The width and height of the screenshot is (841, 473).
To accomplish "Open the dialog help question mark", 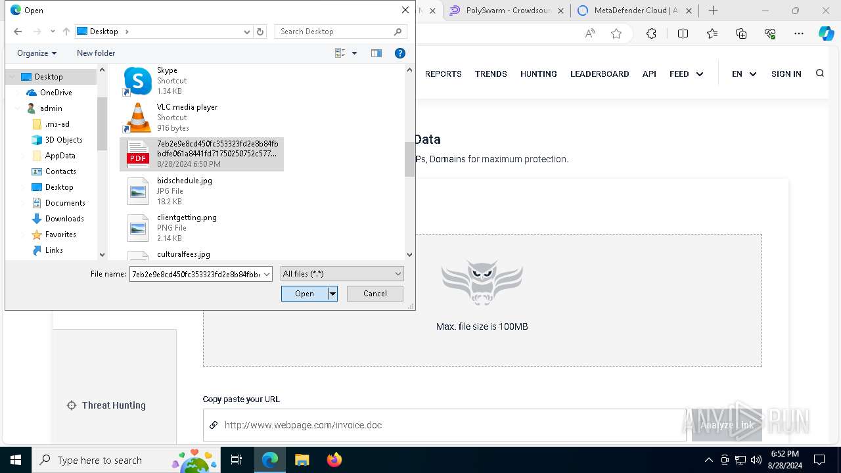I will click(399, 53).
